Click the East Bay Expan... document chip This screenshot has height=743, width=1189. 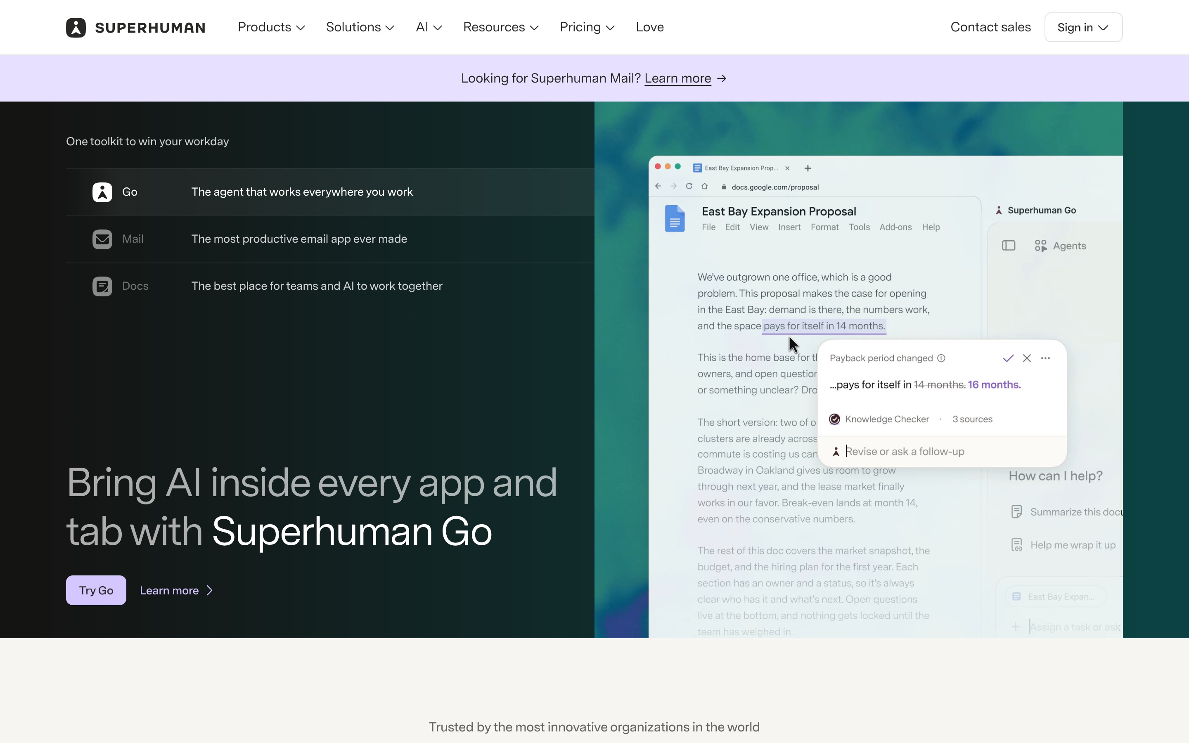click(1055, 596)
